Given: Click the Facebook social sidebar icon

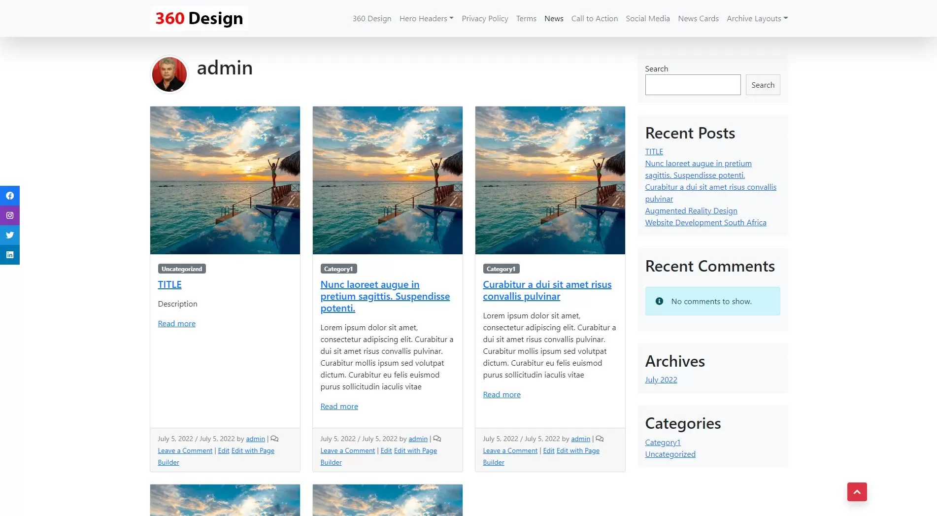Looking at the screenshot, I should click(10, 196).
